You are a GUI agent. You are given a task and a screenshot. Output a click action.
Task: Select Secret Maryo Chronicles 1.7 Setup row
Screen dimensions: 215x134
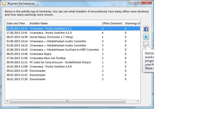pos(73,37)
